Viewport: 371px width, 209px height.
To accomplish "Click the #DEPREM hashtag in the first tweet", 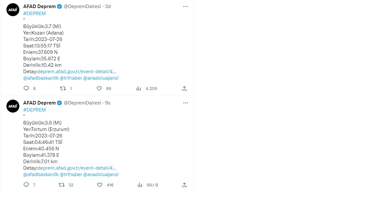I will tap(34, 14).
